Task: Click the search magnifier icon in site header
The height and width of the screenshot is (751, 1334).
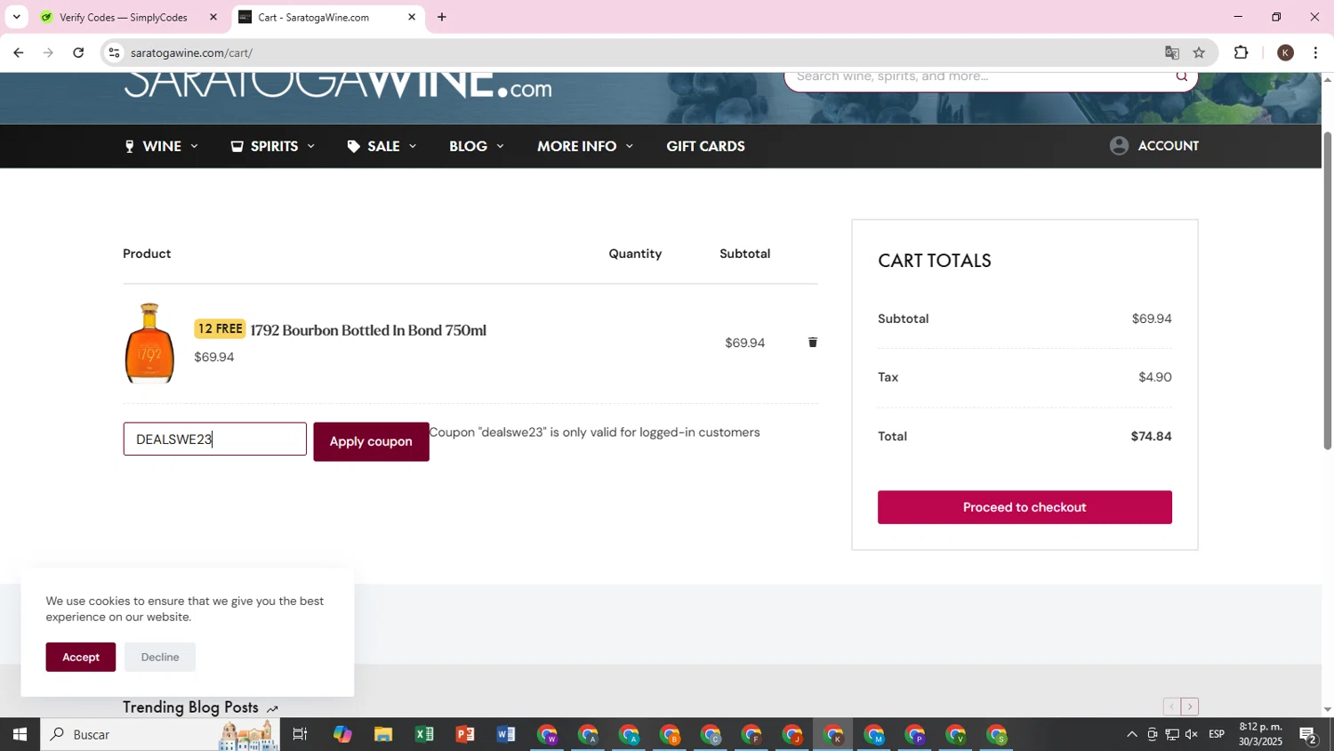Action: [x=1182, y=77]
